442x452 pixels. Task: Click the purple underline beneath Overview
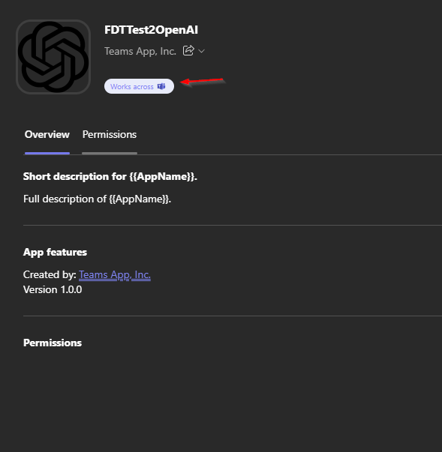coord(47,153)
